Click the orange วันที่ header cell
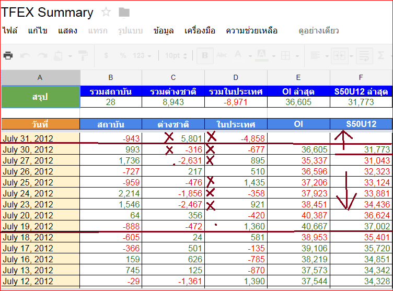393x291 pixels. 40,124
